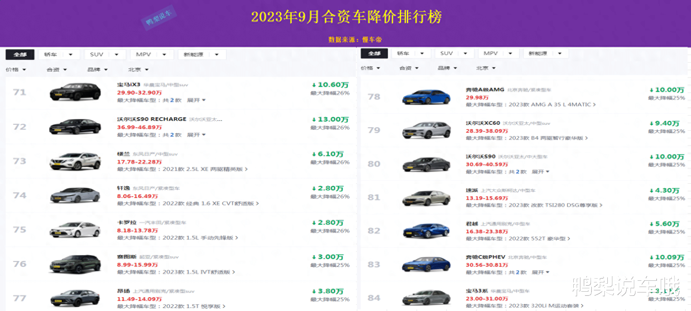This screenshot has height=311, width=691.
Task: Click the 卡罗拉 car thumbnail
Action: 75,230
